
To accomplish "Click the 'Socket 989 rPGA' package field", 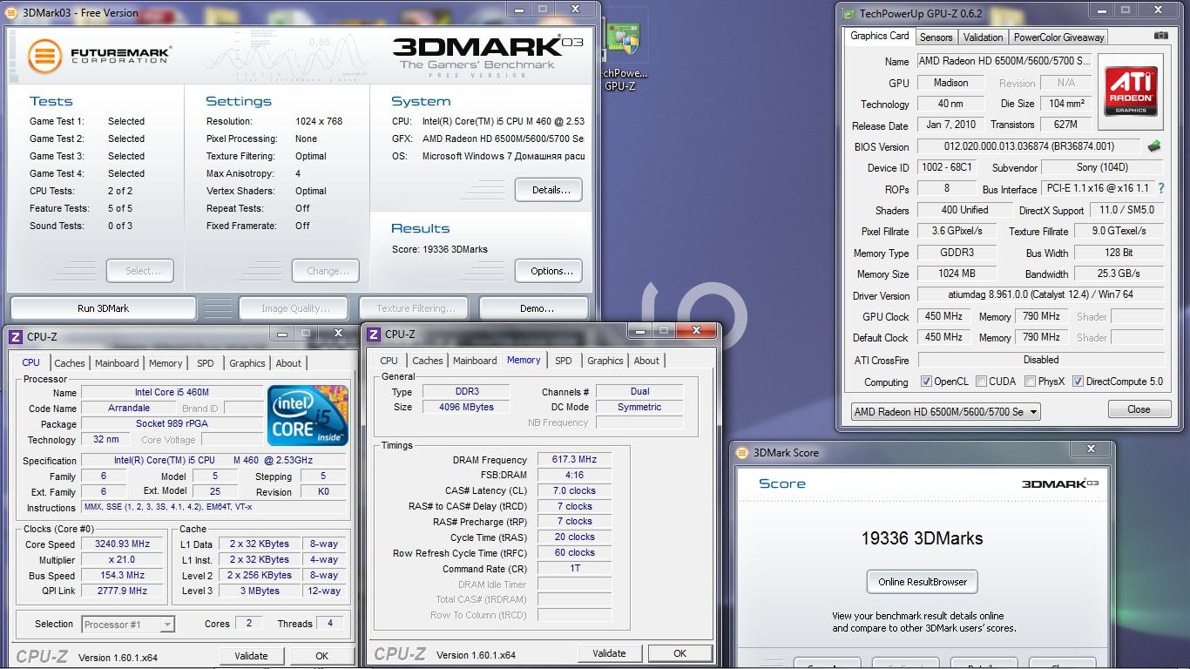I will (172, 423).
